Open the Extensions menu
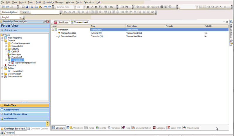This screenshot has height=136, width=234. click(x=89, y=2)
